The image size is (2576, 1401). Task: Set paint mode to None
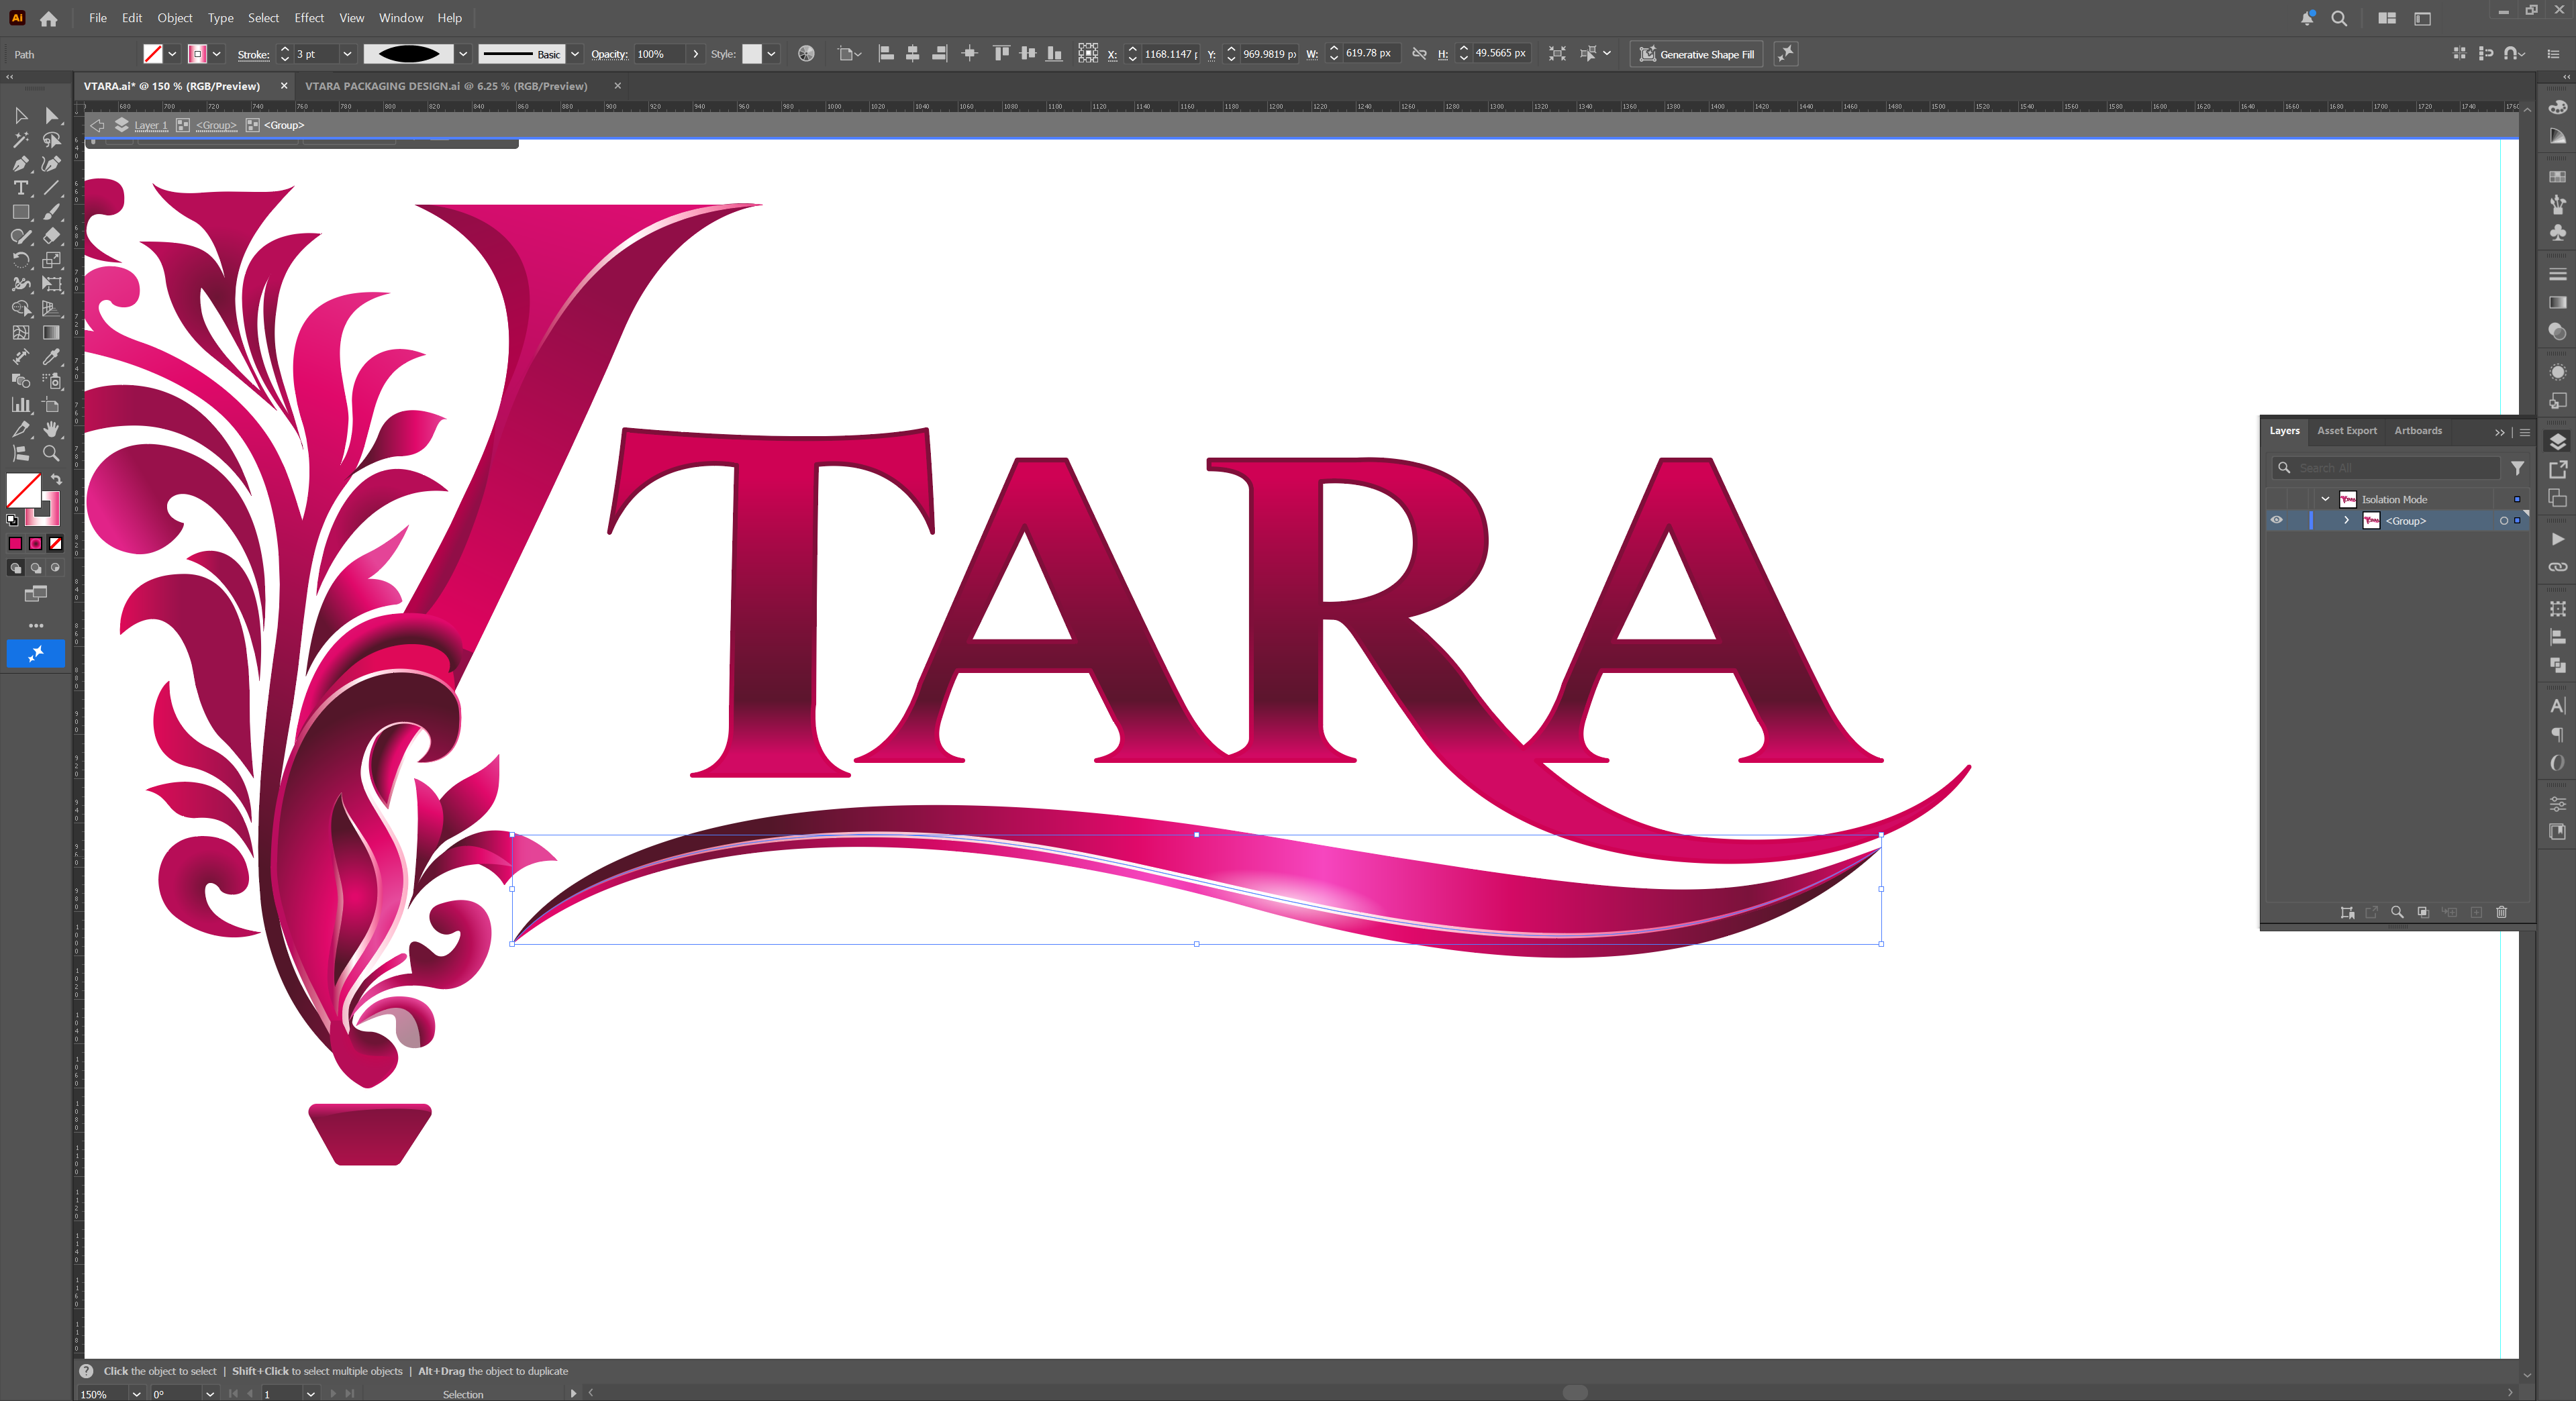point(56,543)
